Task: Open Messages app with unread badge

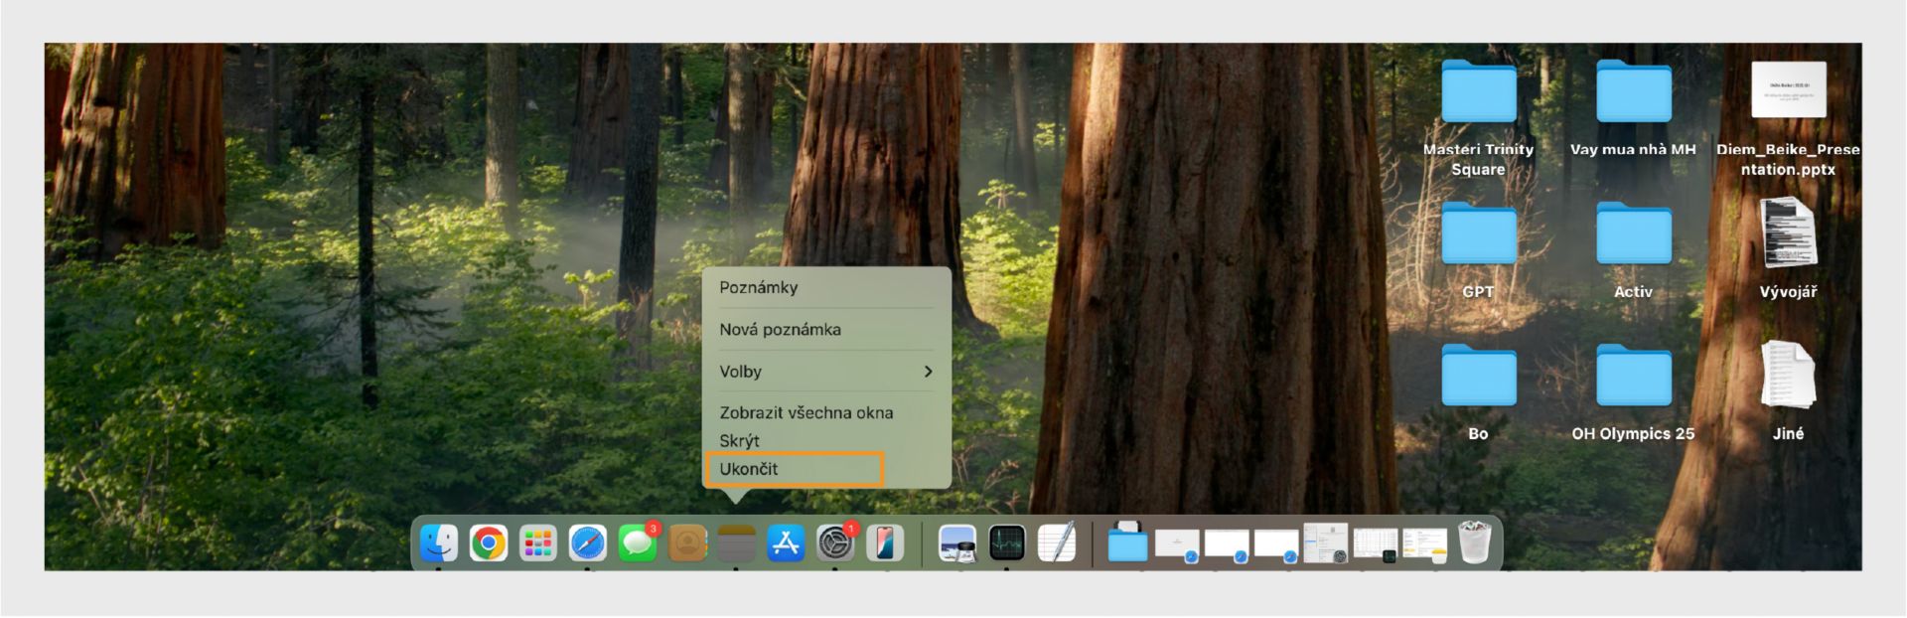Action: pos(637,542)
